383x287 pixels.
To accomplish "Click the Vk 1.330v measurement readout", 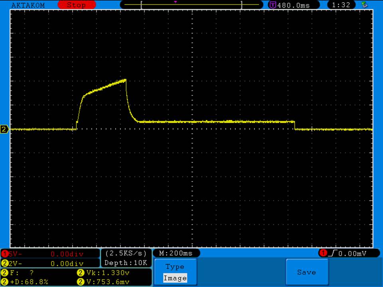I will coord(103,273).
